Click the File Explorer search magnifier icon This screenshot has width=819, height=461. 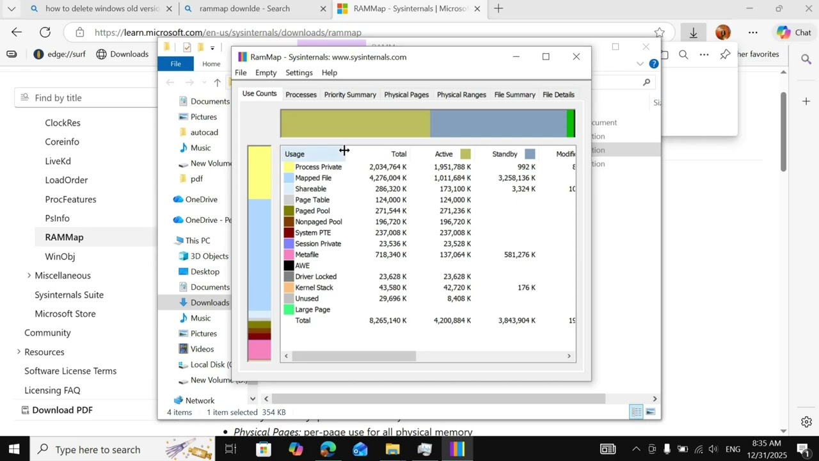coord(646,82)
